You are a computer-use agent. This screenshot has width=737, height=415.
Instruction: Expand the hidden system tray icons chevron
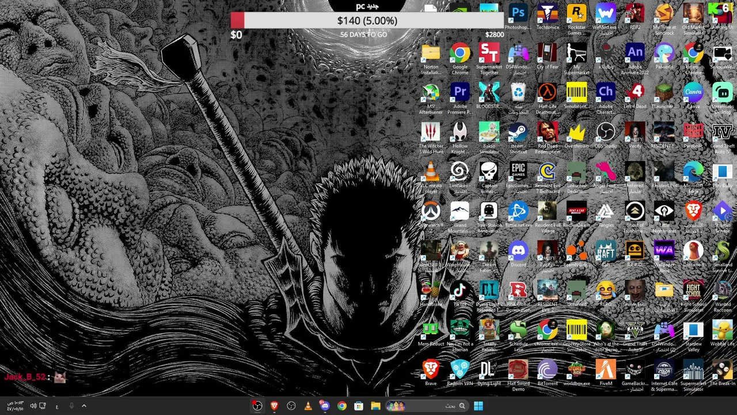click(x=83, y=406)
